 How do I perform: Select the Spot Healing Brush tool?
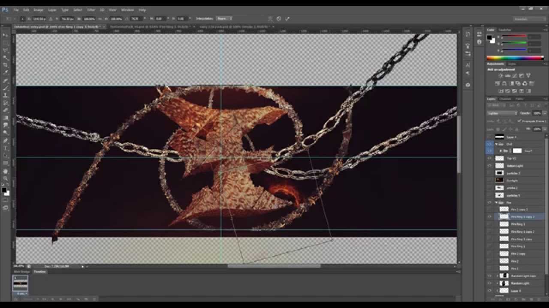tap(6, 81)
